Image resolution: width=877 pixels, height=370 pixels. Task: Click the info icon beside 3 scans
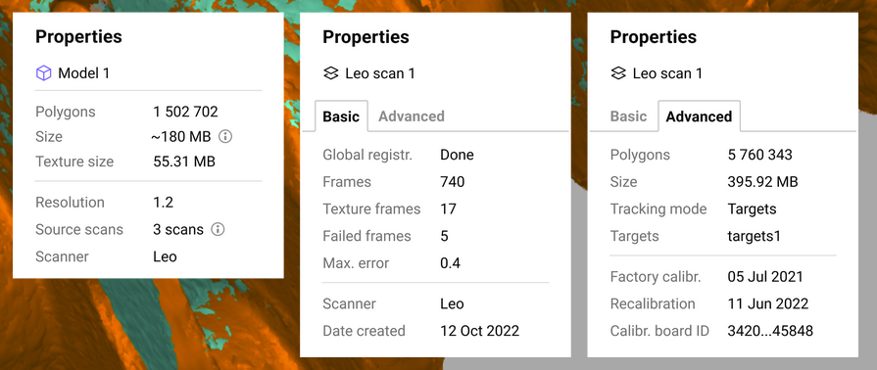[x=218, y=229]
